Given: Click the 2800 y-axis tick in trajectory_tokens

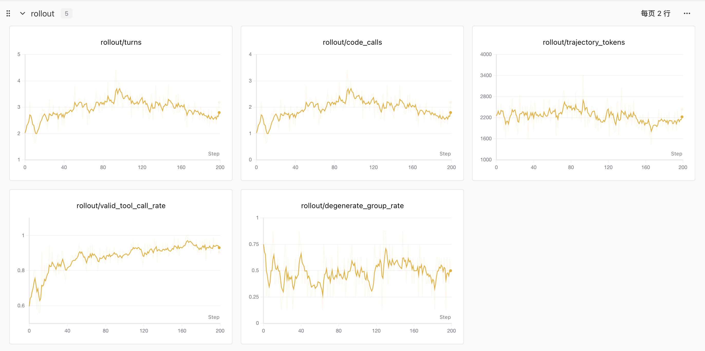Looking at the screenshot, I should (x=486, y=96).
